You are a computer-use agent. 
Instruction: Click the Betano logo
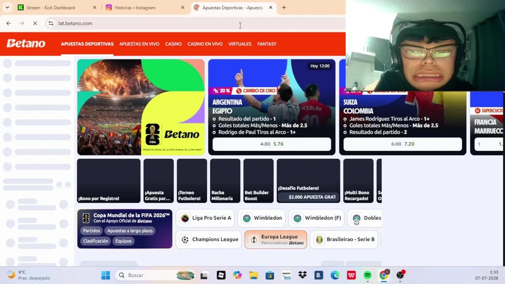click(26, 43)
